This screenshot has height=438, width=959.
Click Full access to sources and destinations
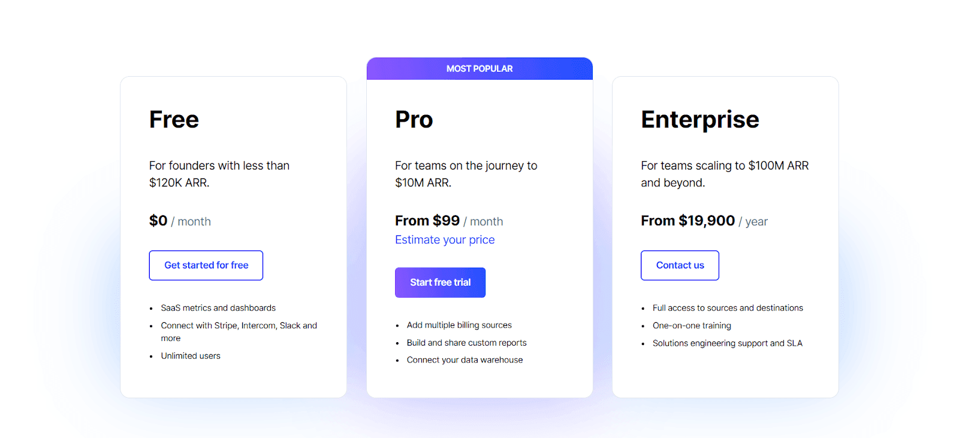point(728,307)
